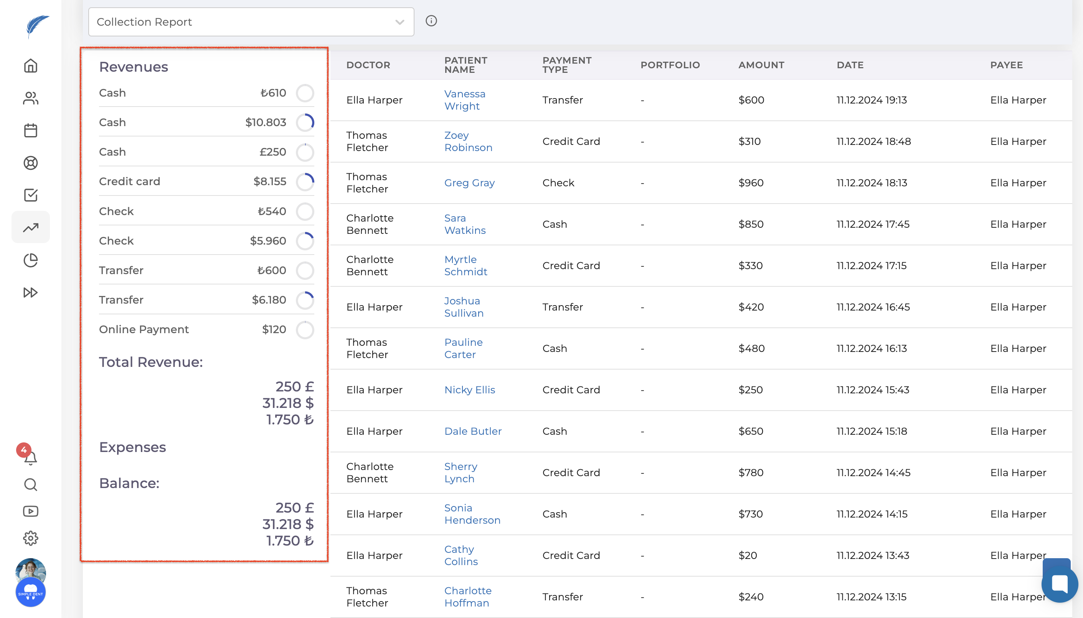Open the trending-up reports menu item
The width and height of the screenshot is (1083, 618).
[x=31, y=227]
